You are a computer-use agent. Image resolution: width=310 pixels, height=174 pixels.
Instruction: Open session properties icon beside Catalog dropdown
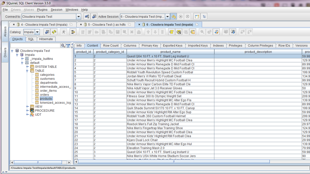pos(47,32)
